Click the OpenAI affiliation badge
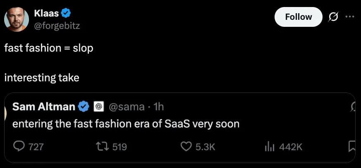The height and width of the screenshot is (168, 361). [x=98, y=107]
